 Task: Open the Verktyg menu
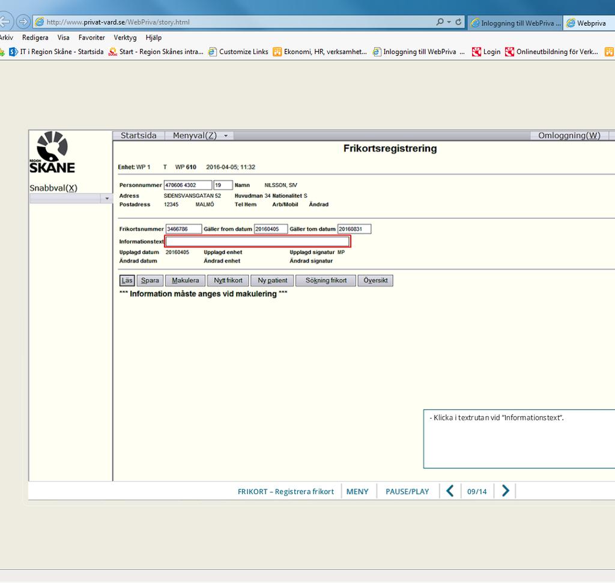[125, 38]
